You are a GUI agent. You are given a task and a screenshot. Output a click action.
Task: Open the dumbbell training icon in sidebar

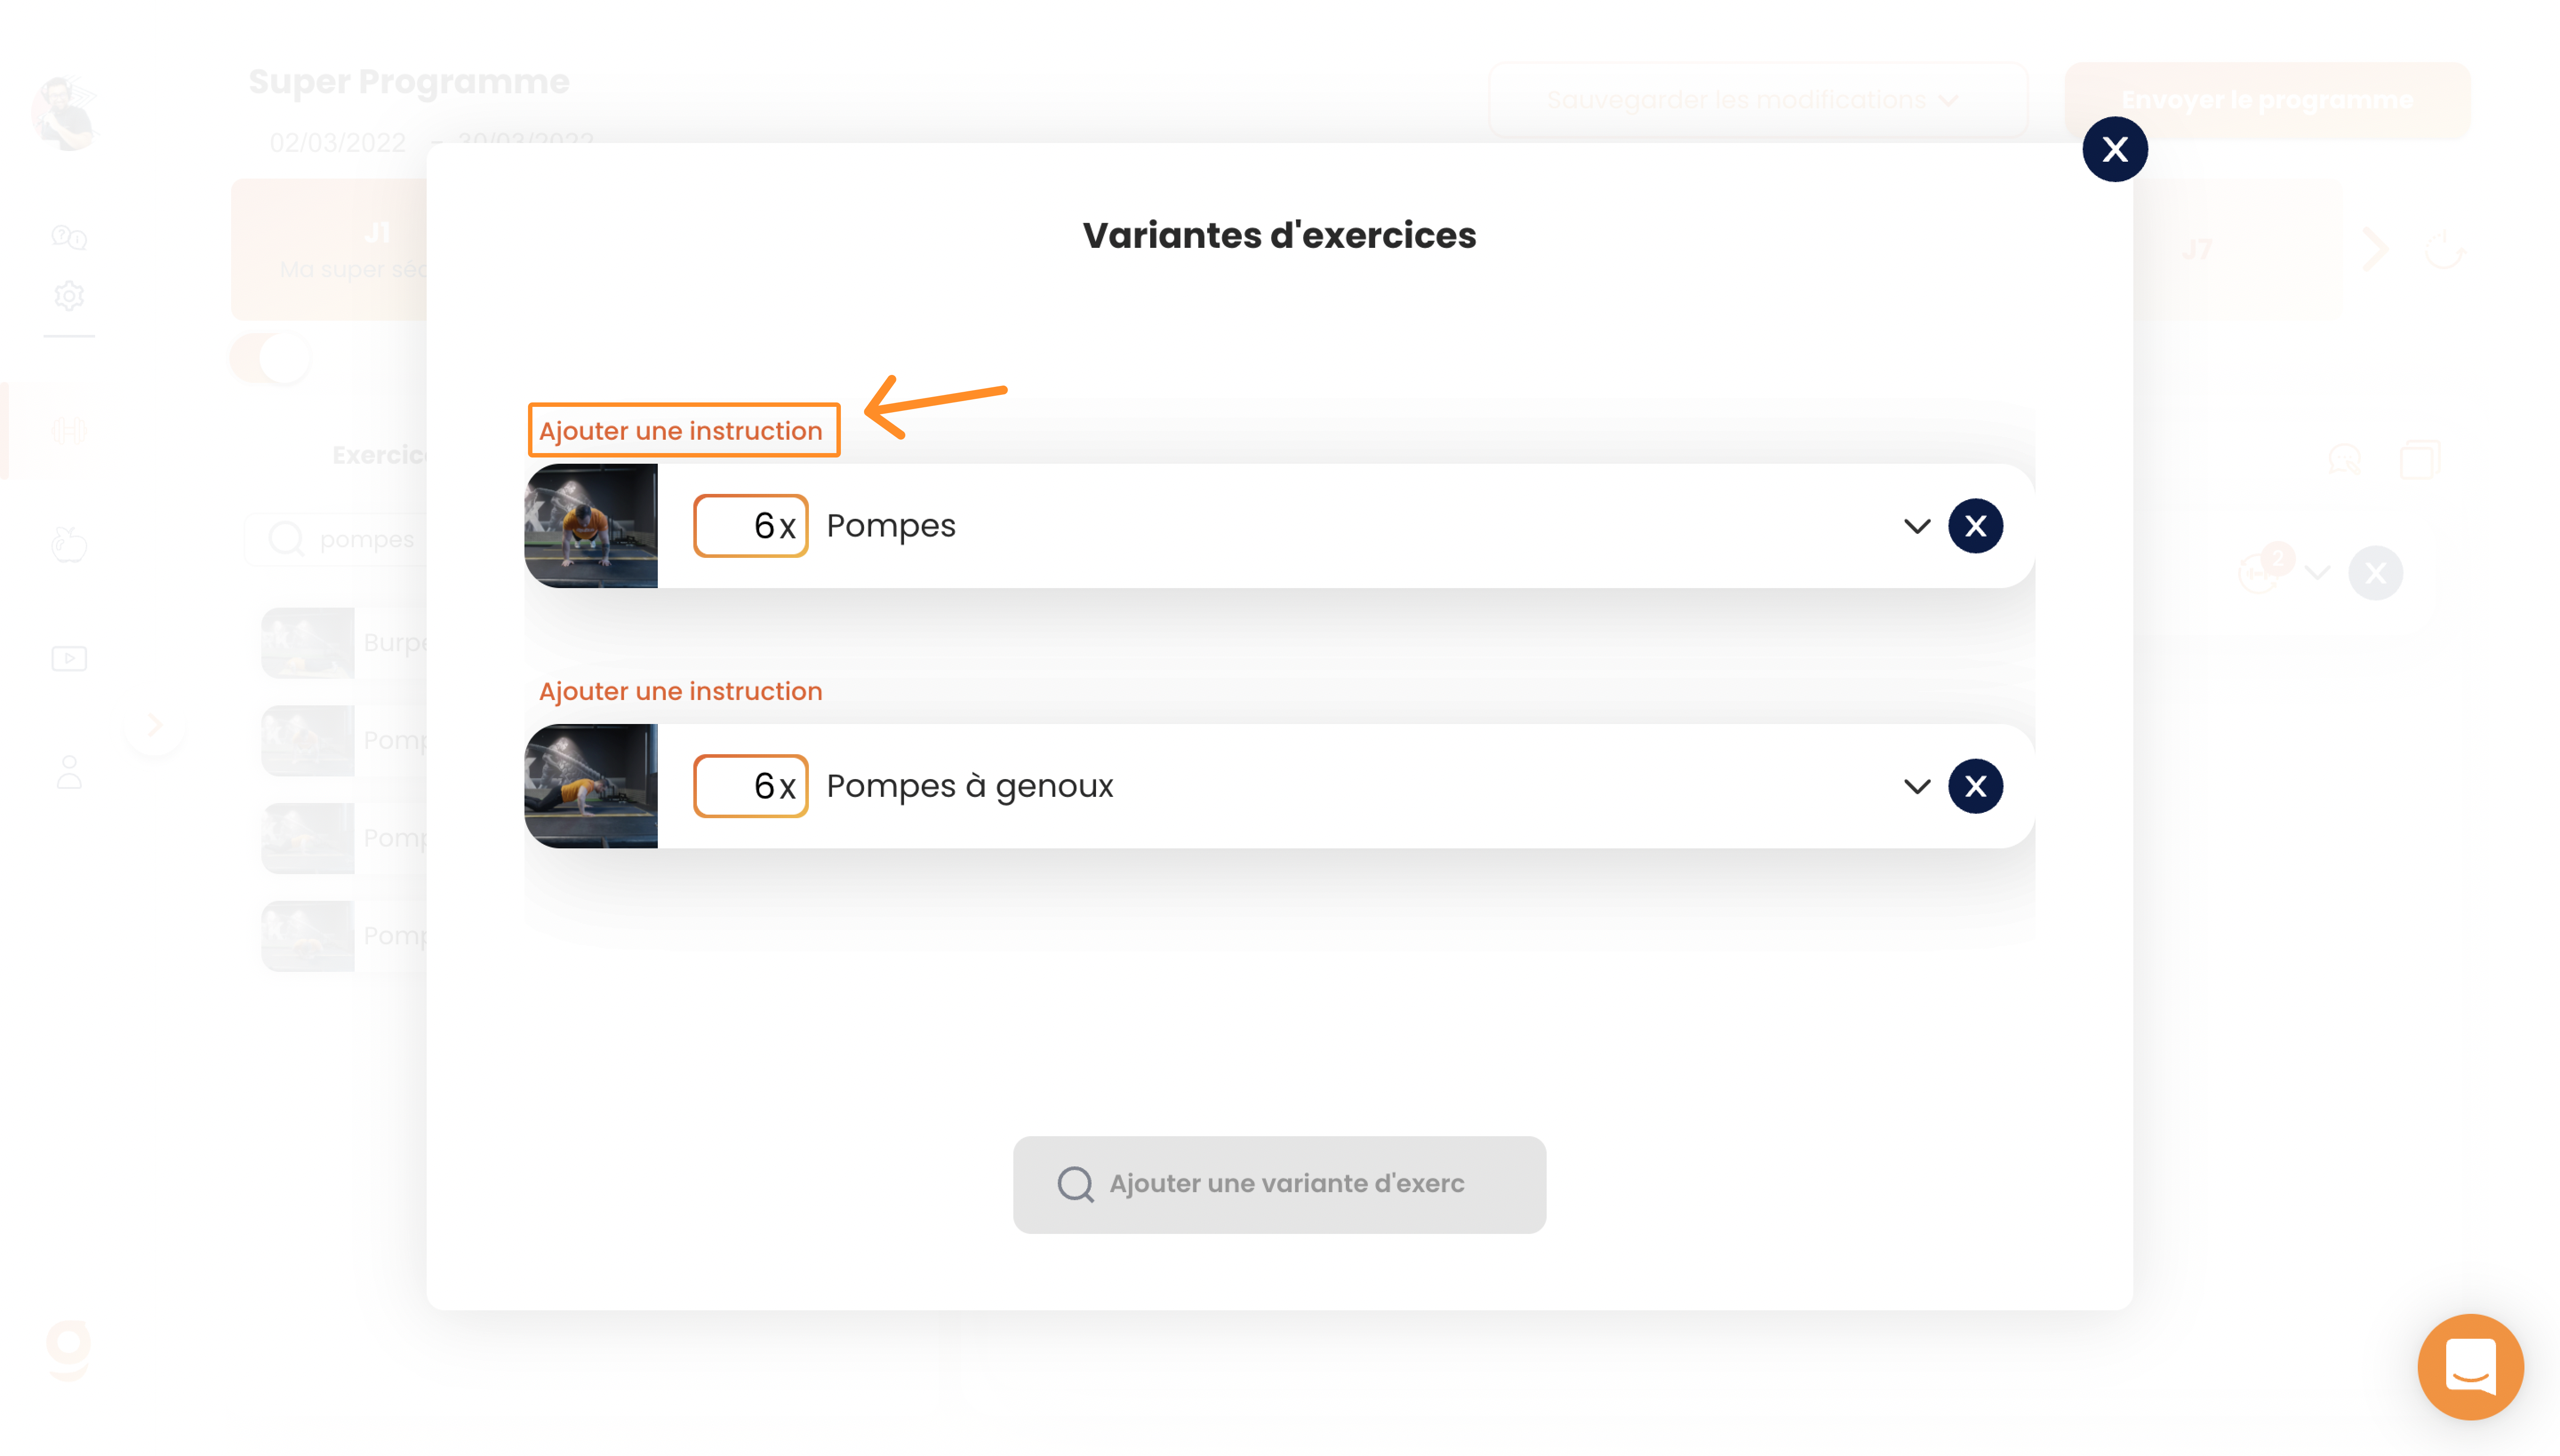[x=69, y=431]
